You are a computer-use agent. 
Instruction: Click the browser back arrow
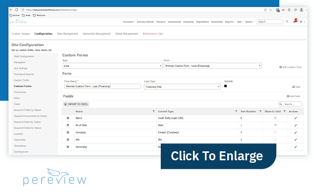[x=11, y=10]
